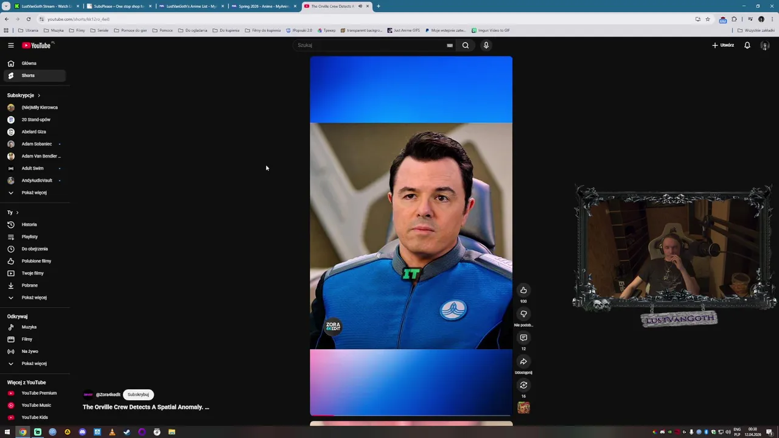Screen dimensions: 779x438
Task: Like the Short with thumbs up
Action: (x=523, y=290)
